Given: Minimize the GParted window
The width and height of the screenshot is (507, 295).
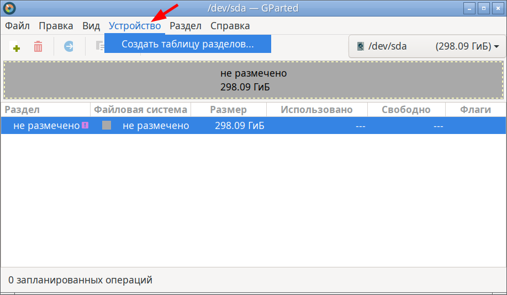Looking at the screenshot, I should 469,8.
